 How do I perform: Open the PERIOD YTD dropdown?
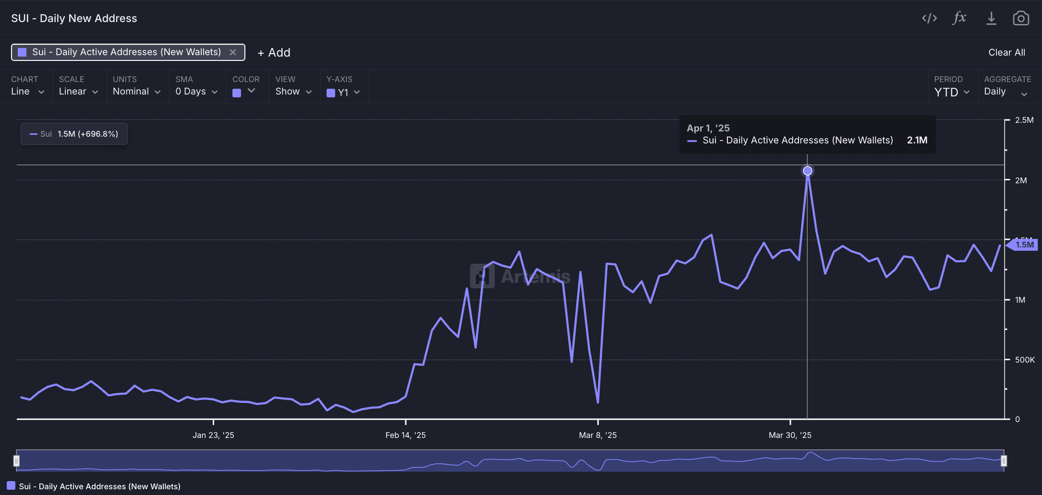click(952, 92)
